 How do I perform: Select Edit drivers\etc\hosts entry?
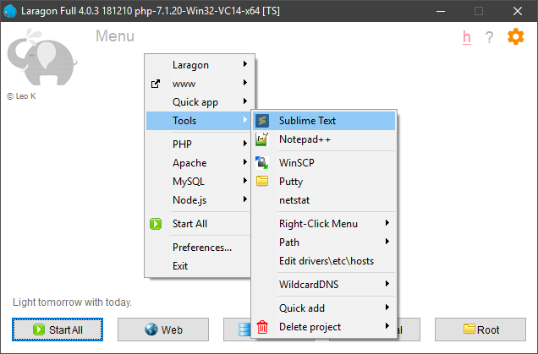[326, 261]
